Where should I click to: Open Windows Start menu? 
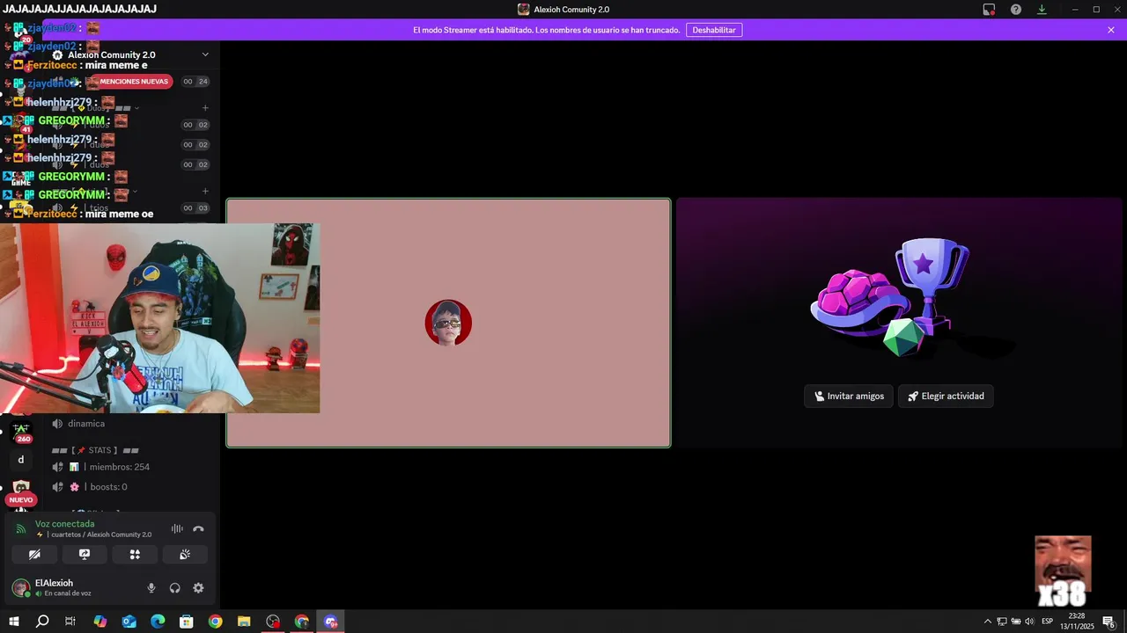pyautogui.click(x=14, y=622)
